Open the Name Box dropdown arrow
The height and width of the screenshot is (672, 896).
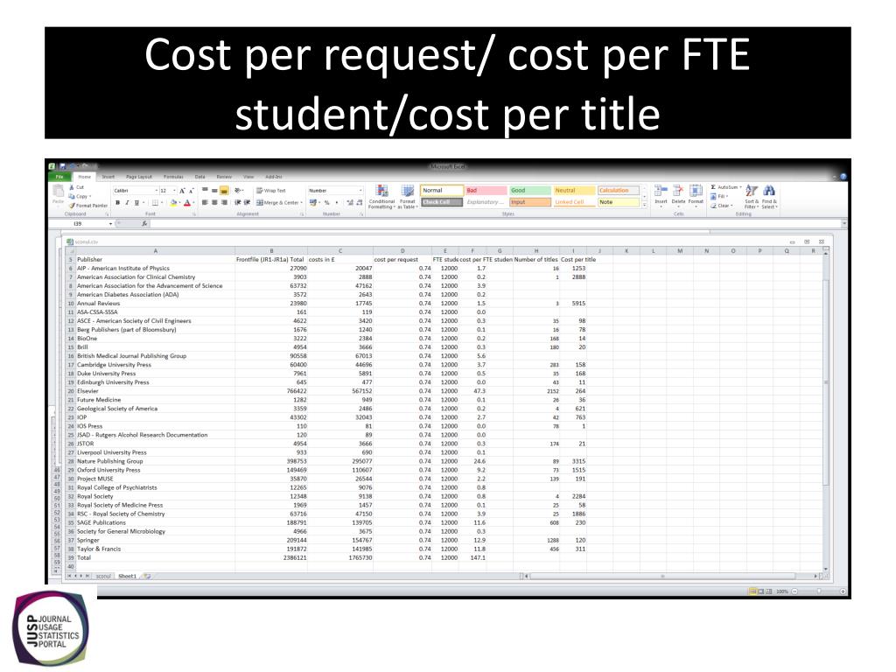coord(110,224)
